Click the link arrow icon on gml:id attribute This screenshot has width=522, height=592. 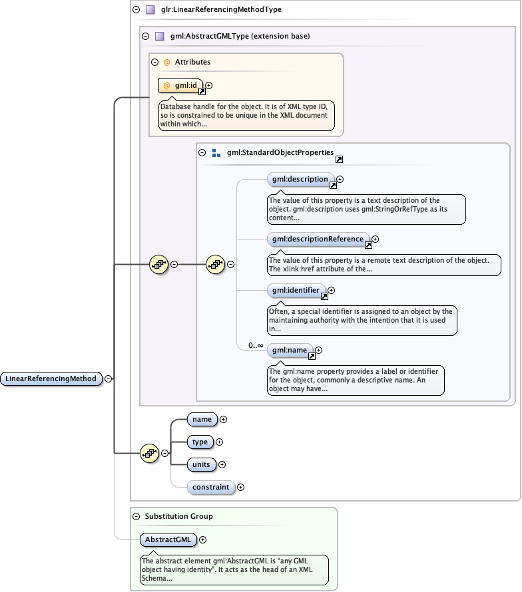(202, 91)
